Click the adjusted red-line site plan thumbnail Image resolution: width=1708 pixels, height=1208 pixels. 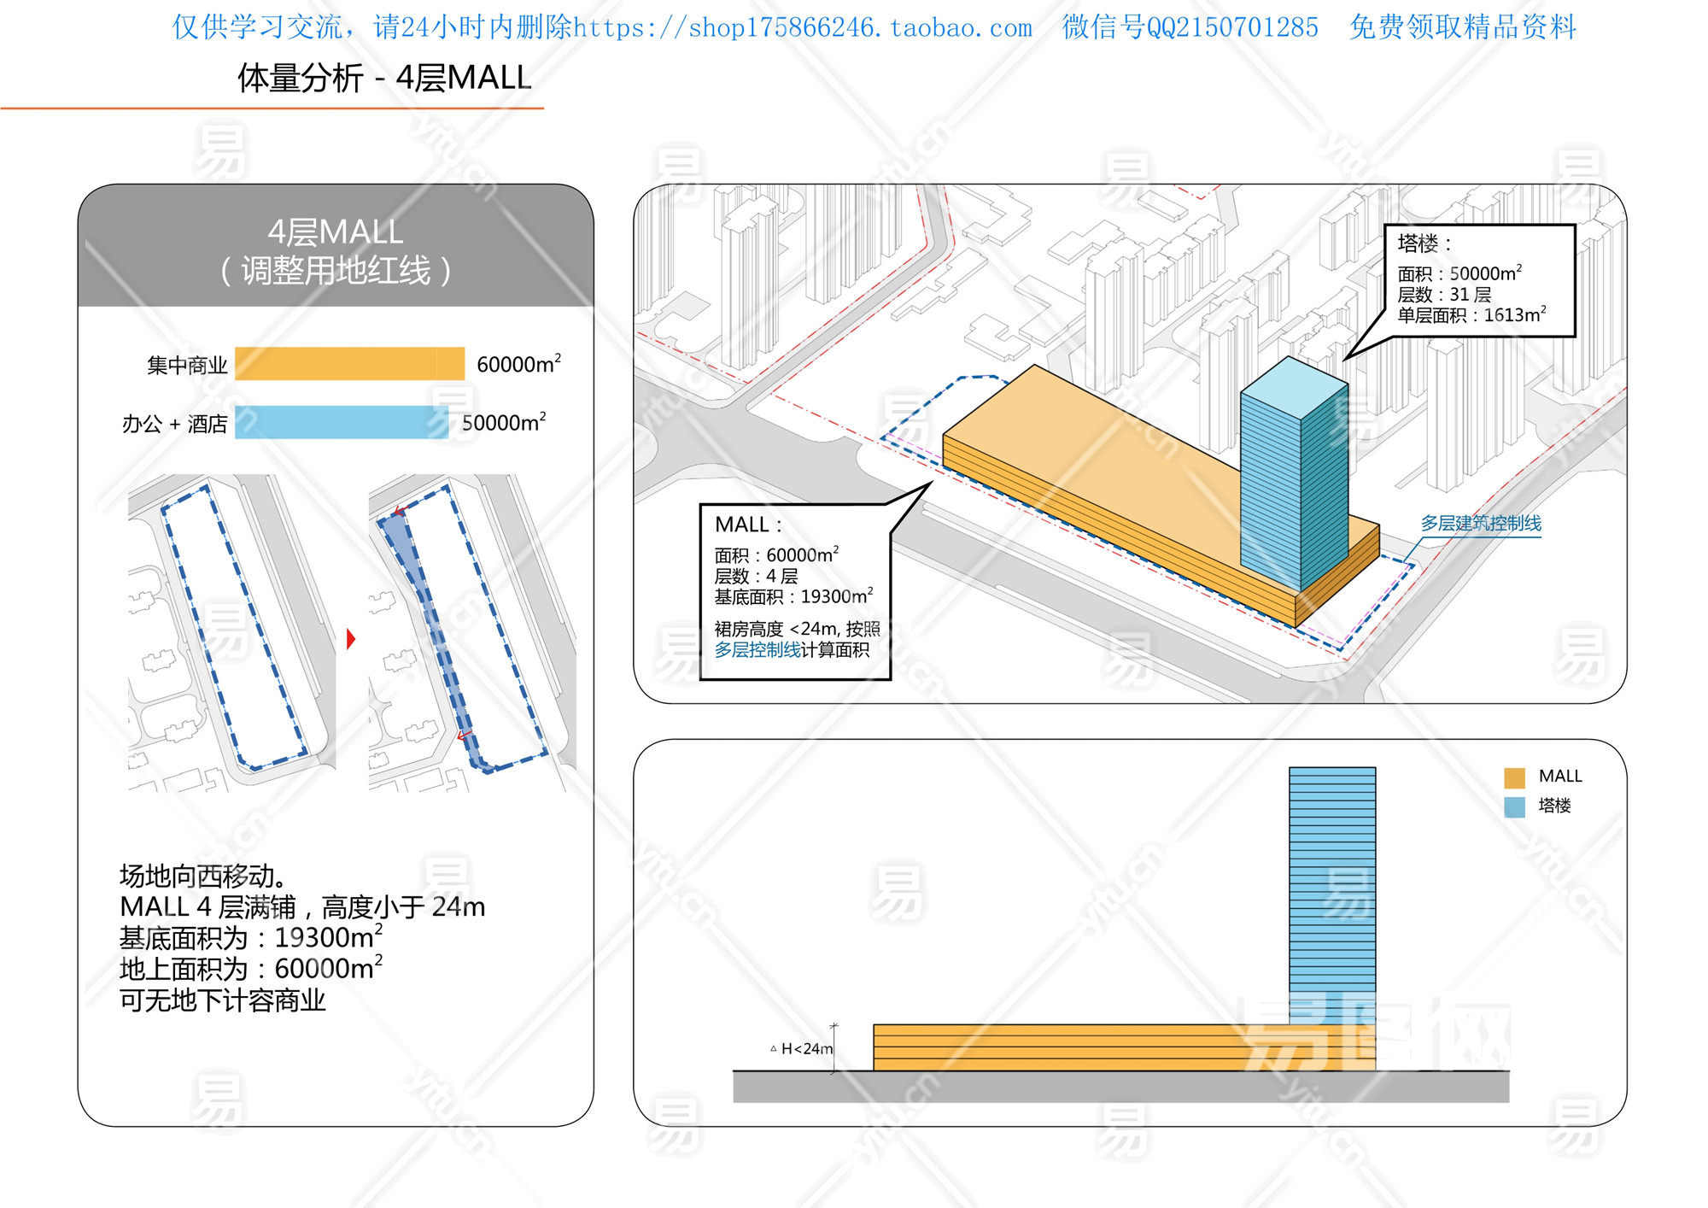tap(471, 632)
